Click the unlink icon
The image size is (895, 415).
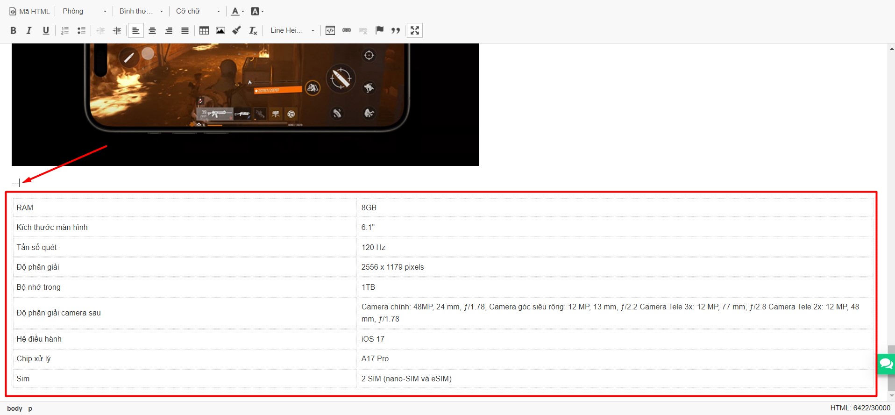[x=363, y=30]
